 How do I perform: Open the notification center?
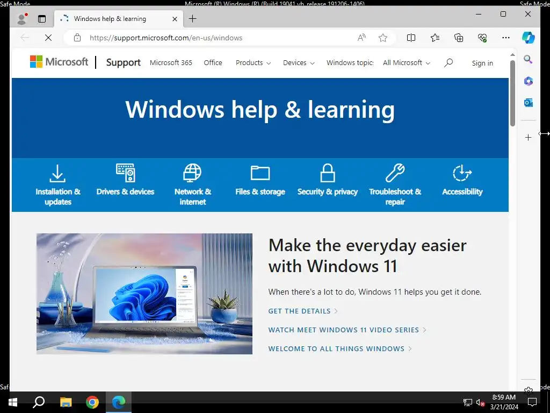[532, 402]
